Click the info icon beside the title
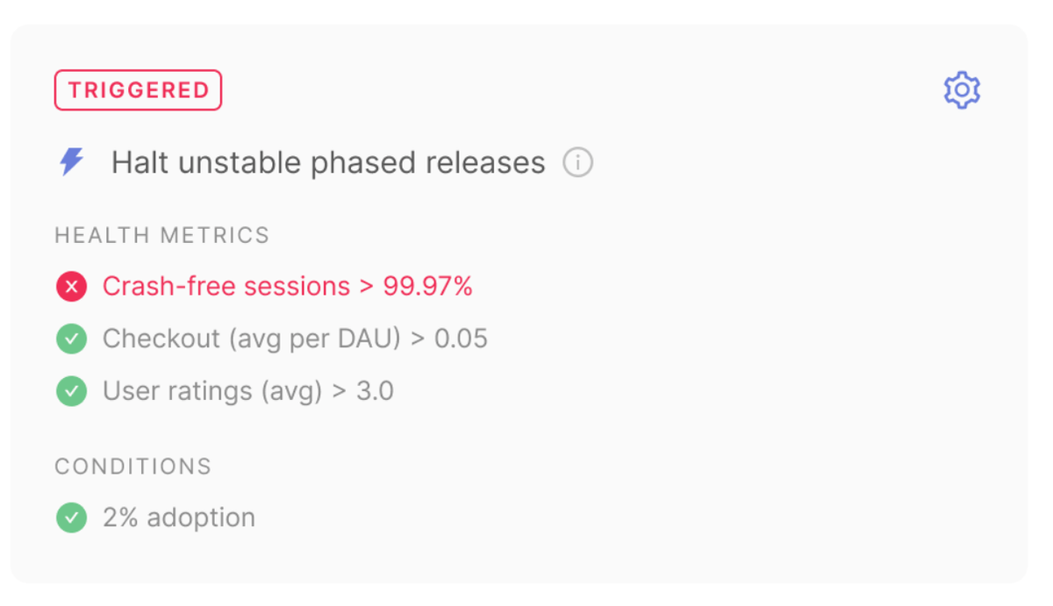This screenshot has width=1053, height=606. tap(577, 163)
